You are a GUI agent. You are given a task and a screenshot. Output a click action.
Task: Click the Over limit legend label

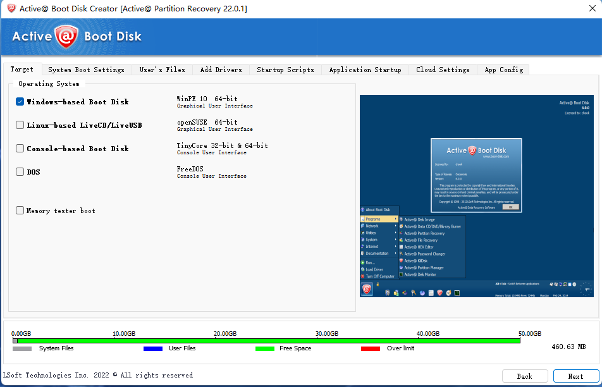400,348
